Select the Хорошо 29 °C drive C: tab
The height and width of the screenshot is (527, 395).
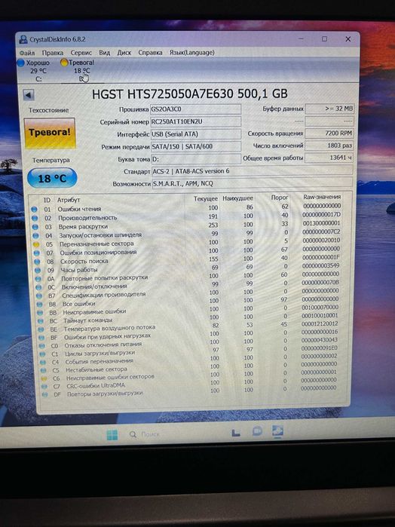pyautogui.click(x=35, y=71)
